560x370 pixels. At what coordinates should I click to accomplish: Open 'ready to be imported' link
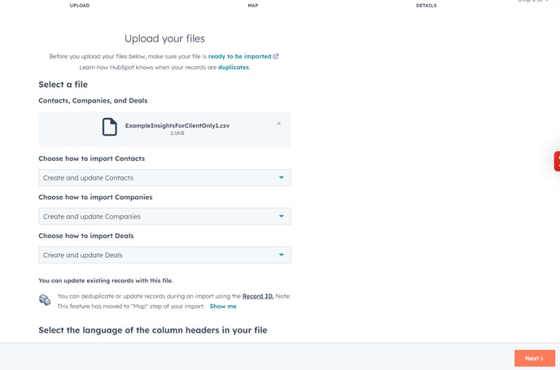click(x=239, y=56)
